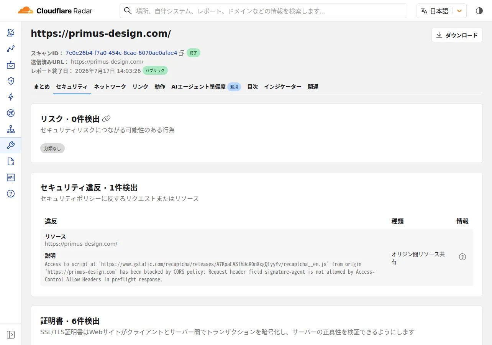Click the 分類なし tag
The image size is (492, 345).
point(52,148)
